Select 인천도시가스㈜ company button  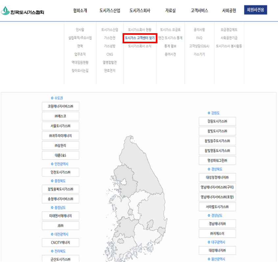click(x=60, y=172)
